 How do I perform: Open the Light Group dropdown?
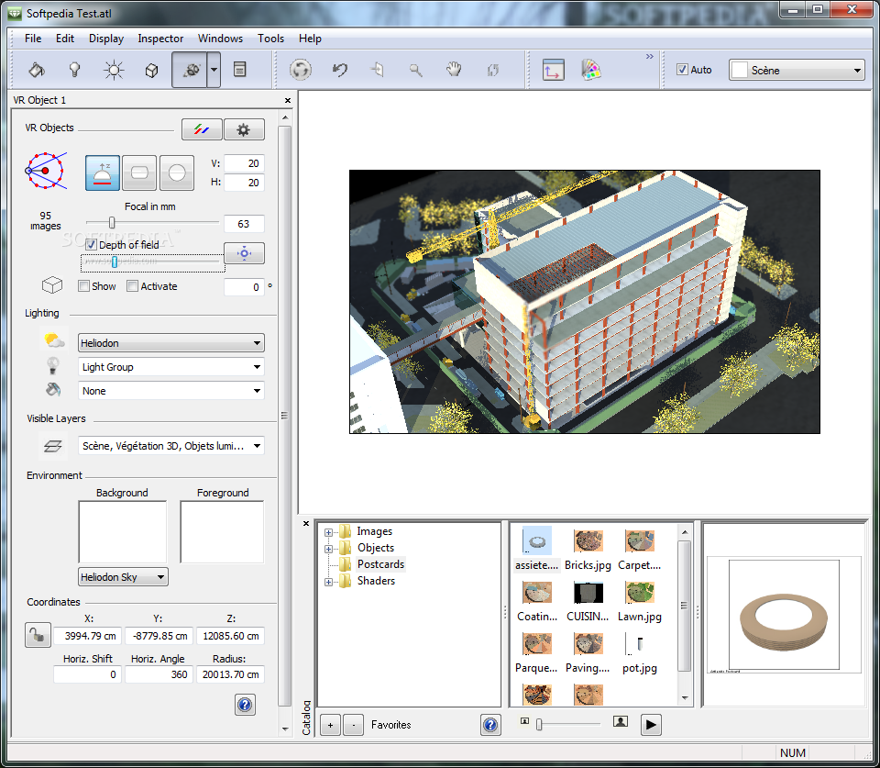pos(171,367)
